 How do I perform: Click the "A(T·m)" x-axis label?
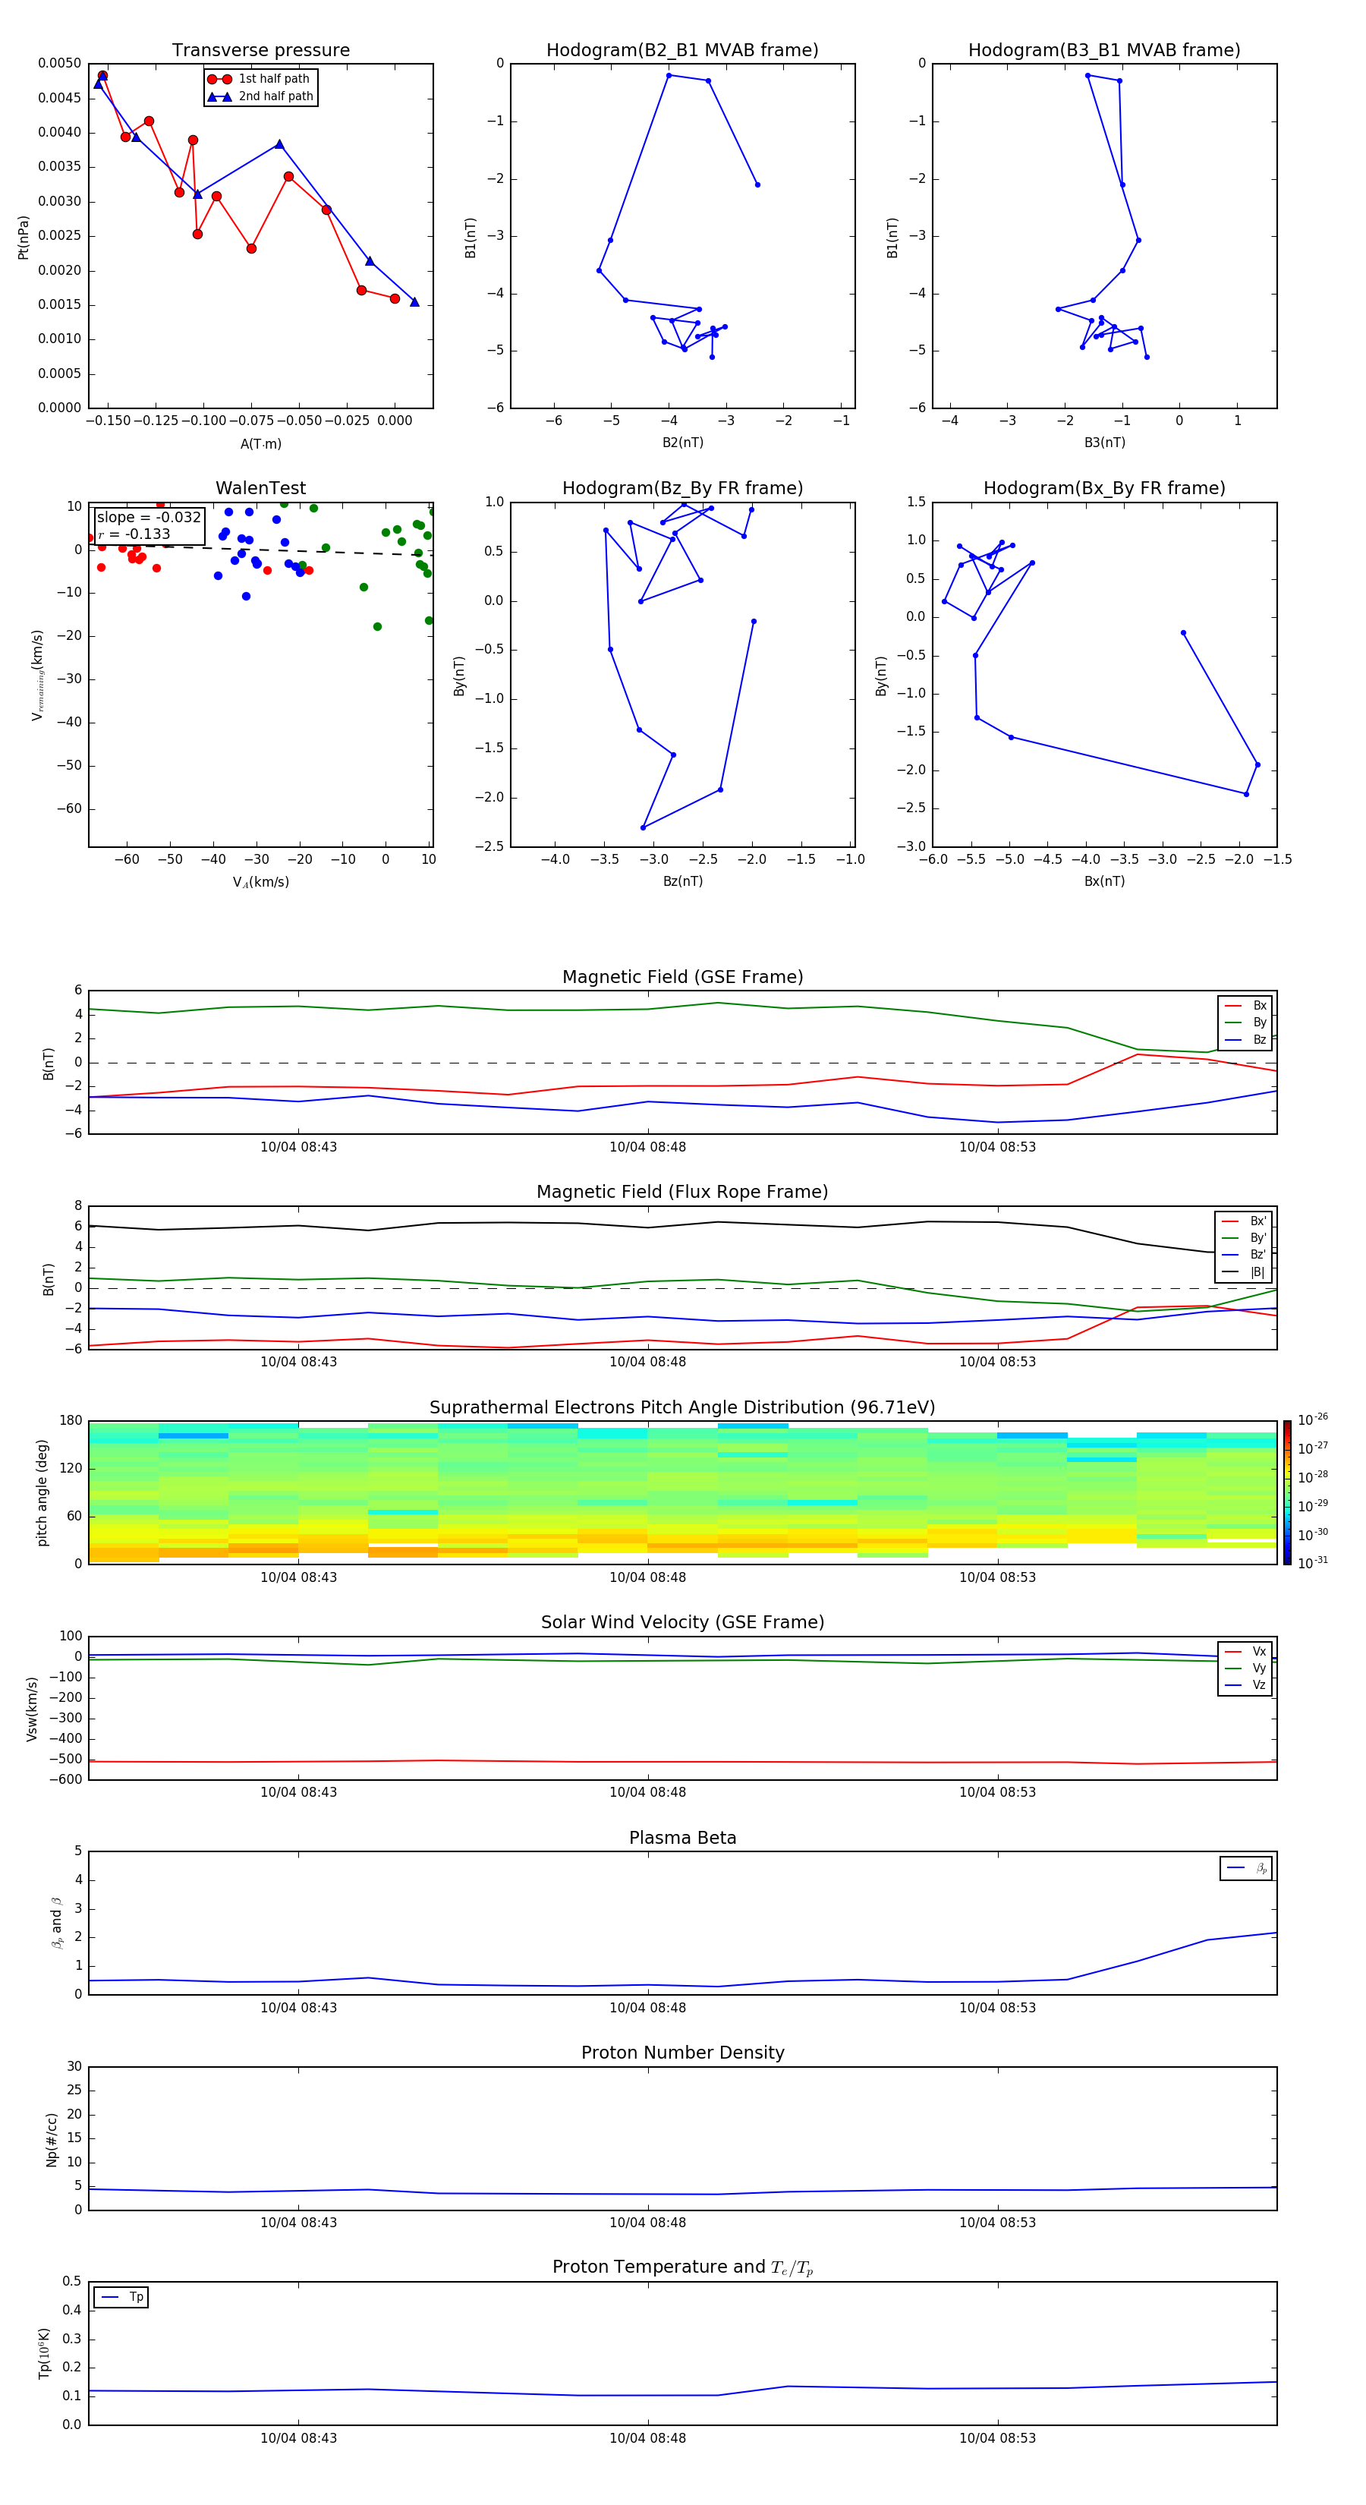(x=260, y=443)
